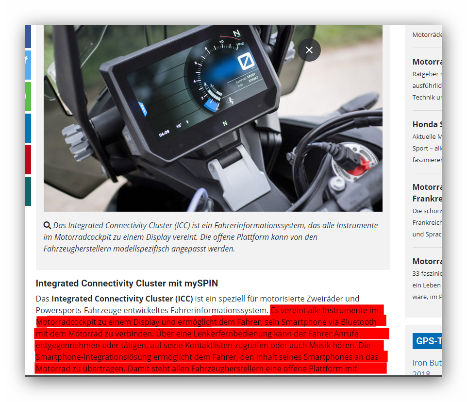Follow the 'Iron But' link in the sidebar
The image size is (467, 402).
click(427, 363)
